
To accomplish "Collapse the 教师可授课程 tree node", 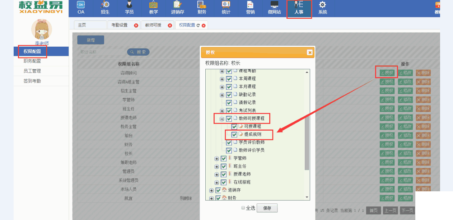I will pyautogui.click(x=222, y=119).
